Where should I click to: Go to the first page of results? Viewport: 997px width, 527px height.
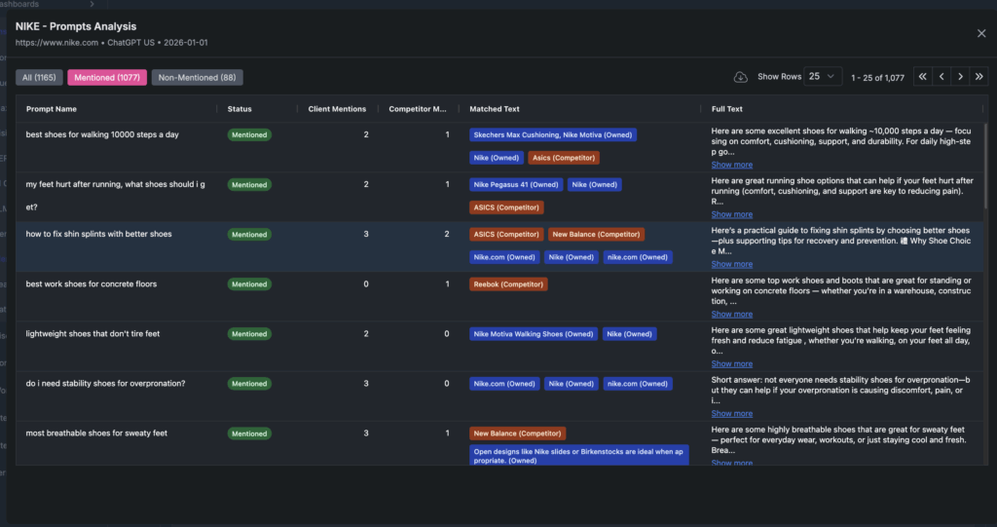pyautogui.click(x=922, y=77)
